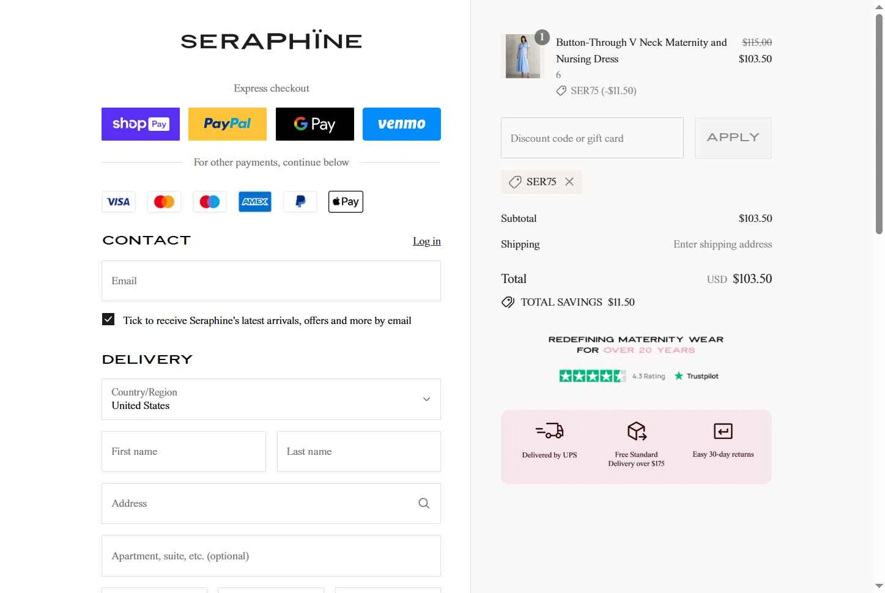885x593 pixels.
Task: Click the First name field
Action: 183,452
